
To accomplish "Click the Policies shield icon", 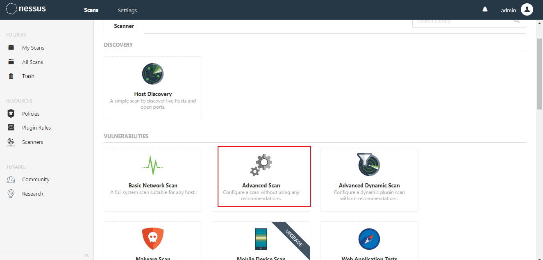I will point(11,114).
